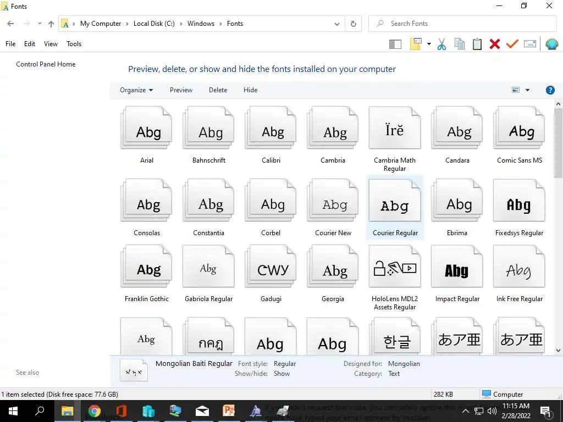Click the Hide command button

point(250,90)
